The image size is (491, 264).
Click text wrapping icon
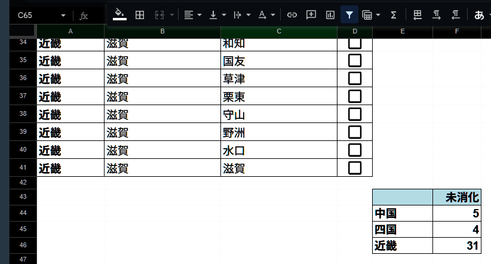click(238, 15)
